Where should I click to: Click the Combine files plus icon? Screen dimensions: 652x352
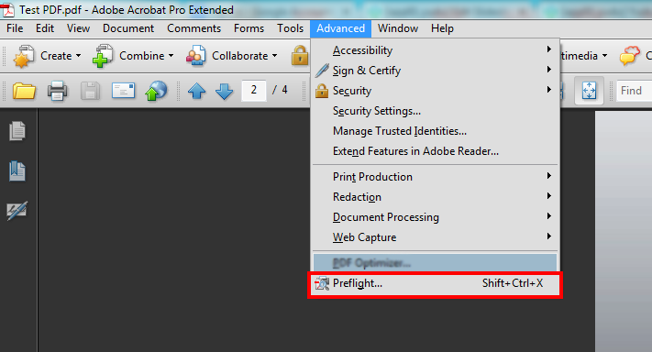point(102,56)
